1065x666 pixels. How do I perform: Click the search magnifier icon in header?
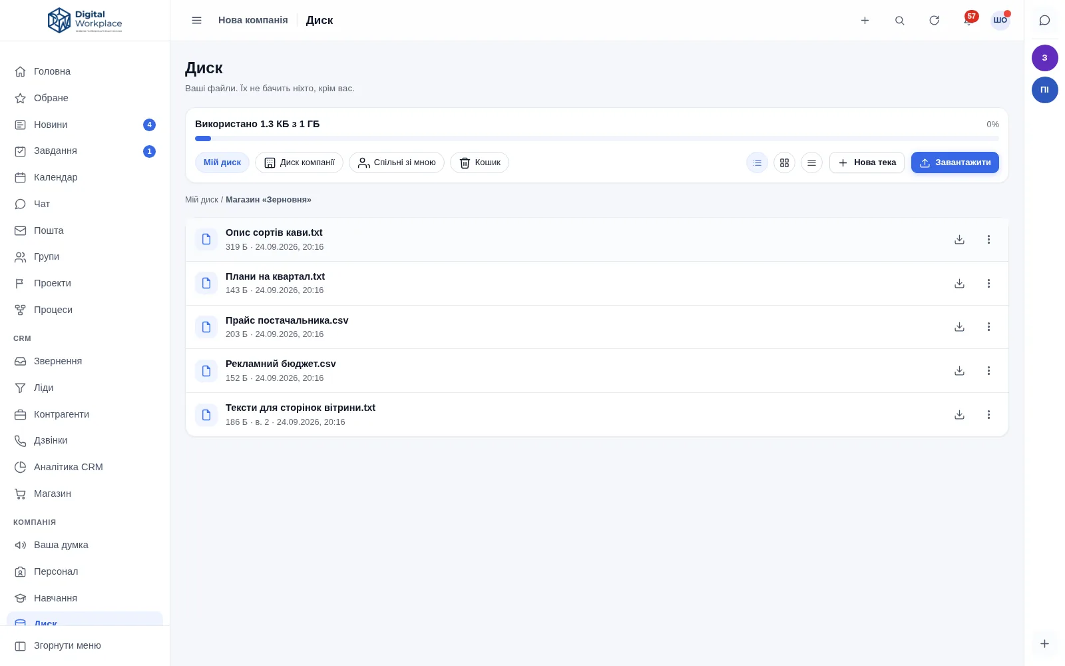tap(899, 21)
